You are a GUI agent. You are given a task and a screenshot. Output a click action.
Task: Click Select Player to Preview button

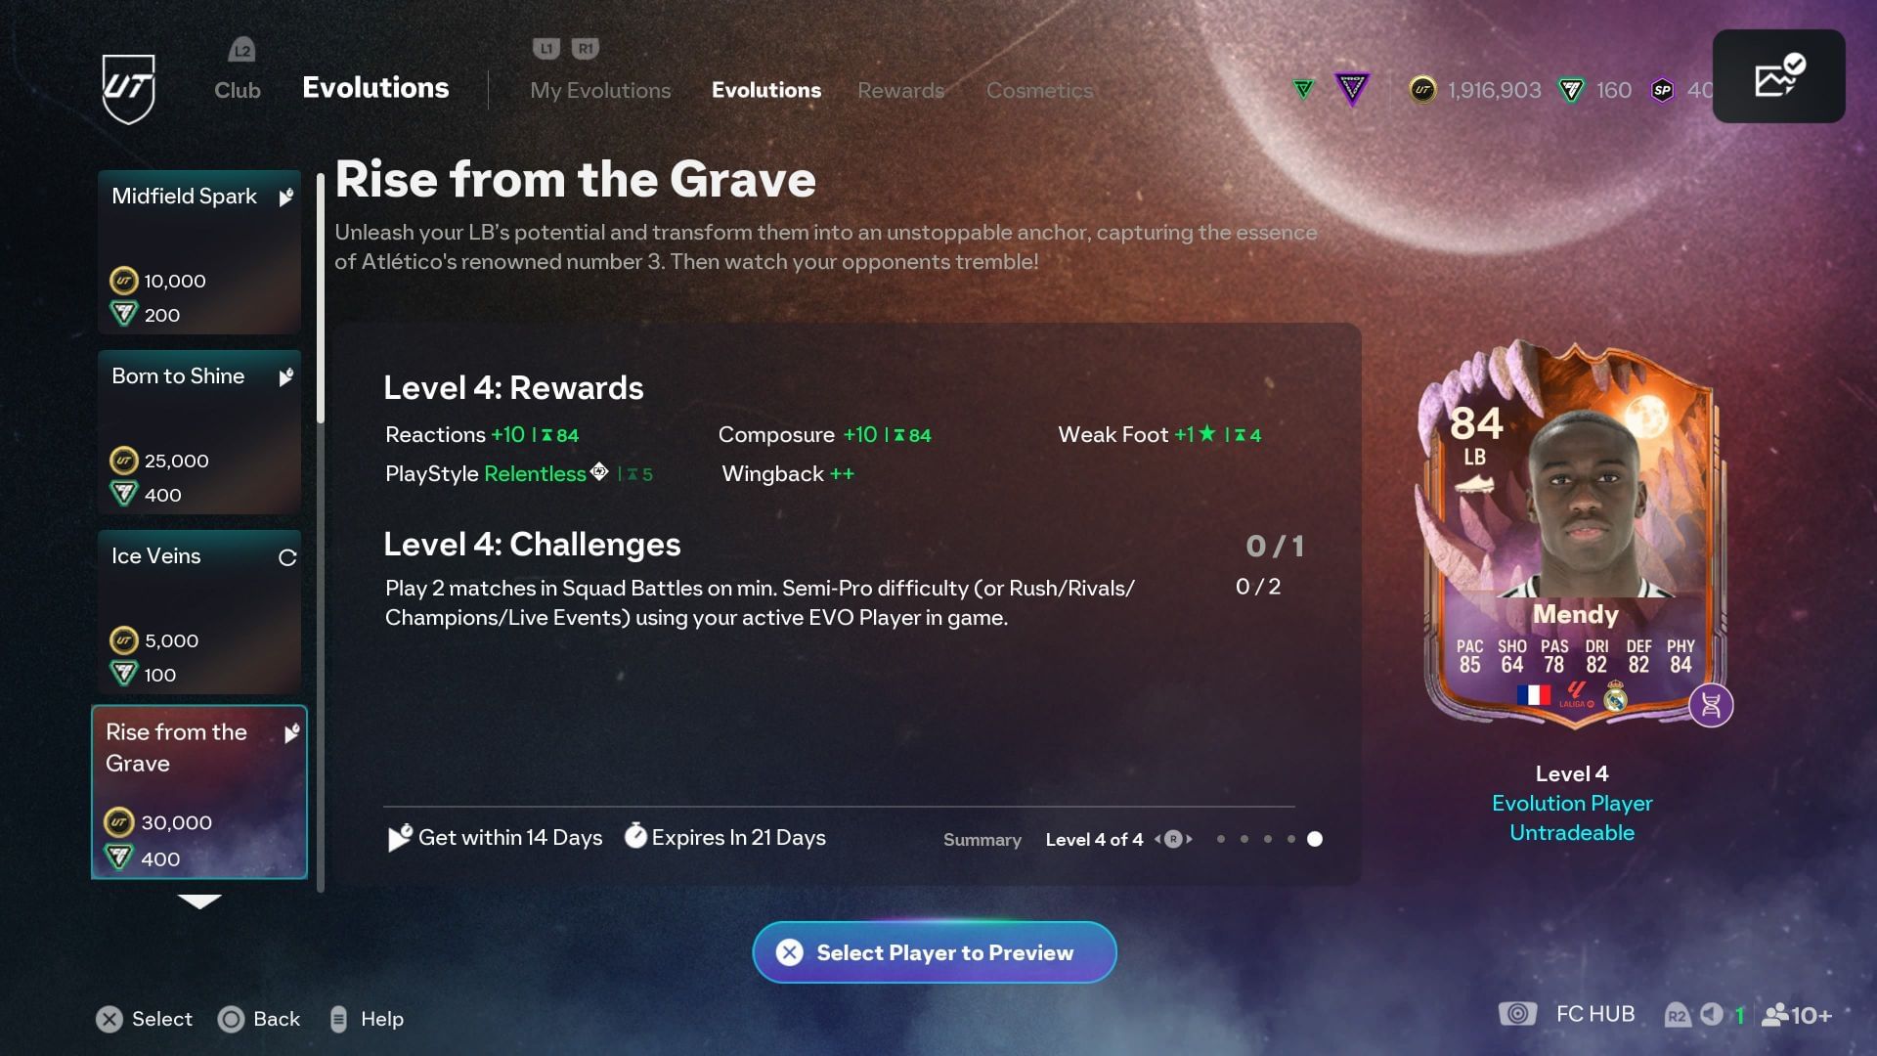coord(935,952)
